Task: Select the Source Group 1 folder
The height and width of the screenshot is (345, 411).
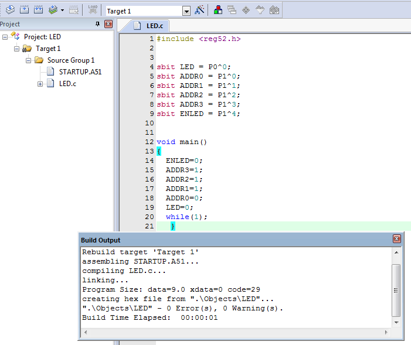Action: coord(71,60)
